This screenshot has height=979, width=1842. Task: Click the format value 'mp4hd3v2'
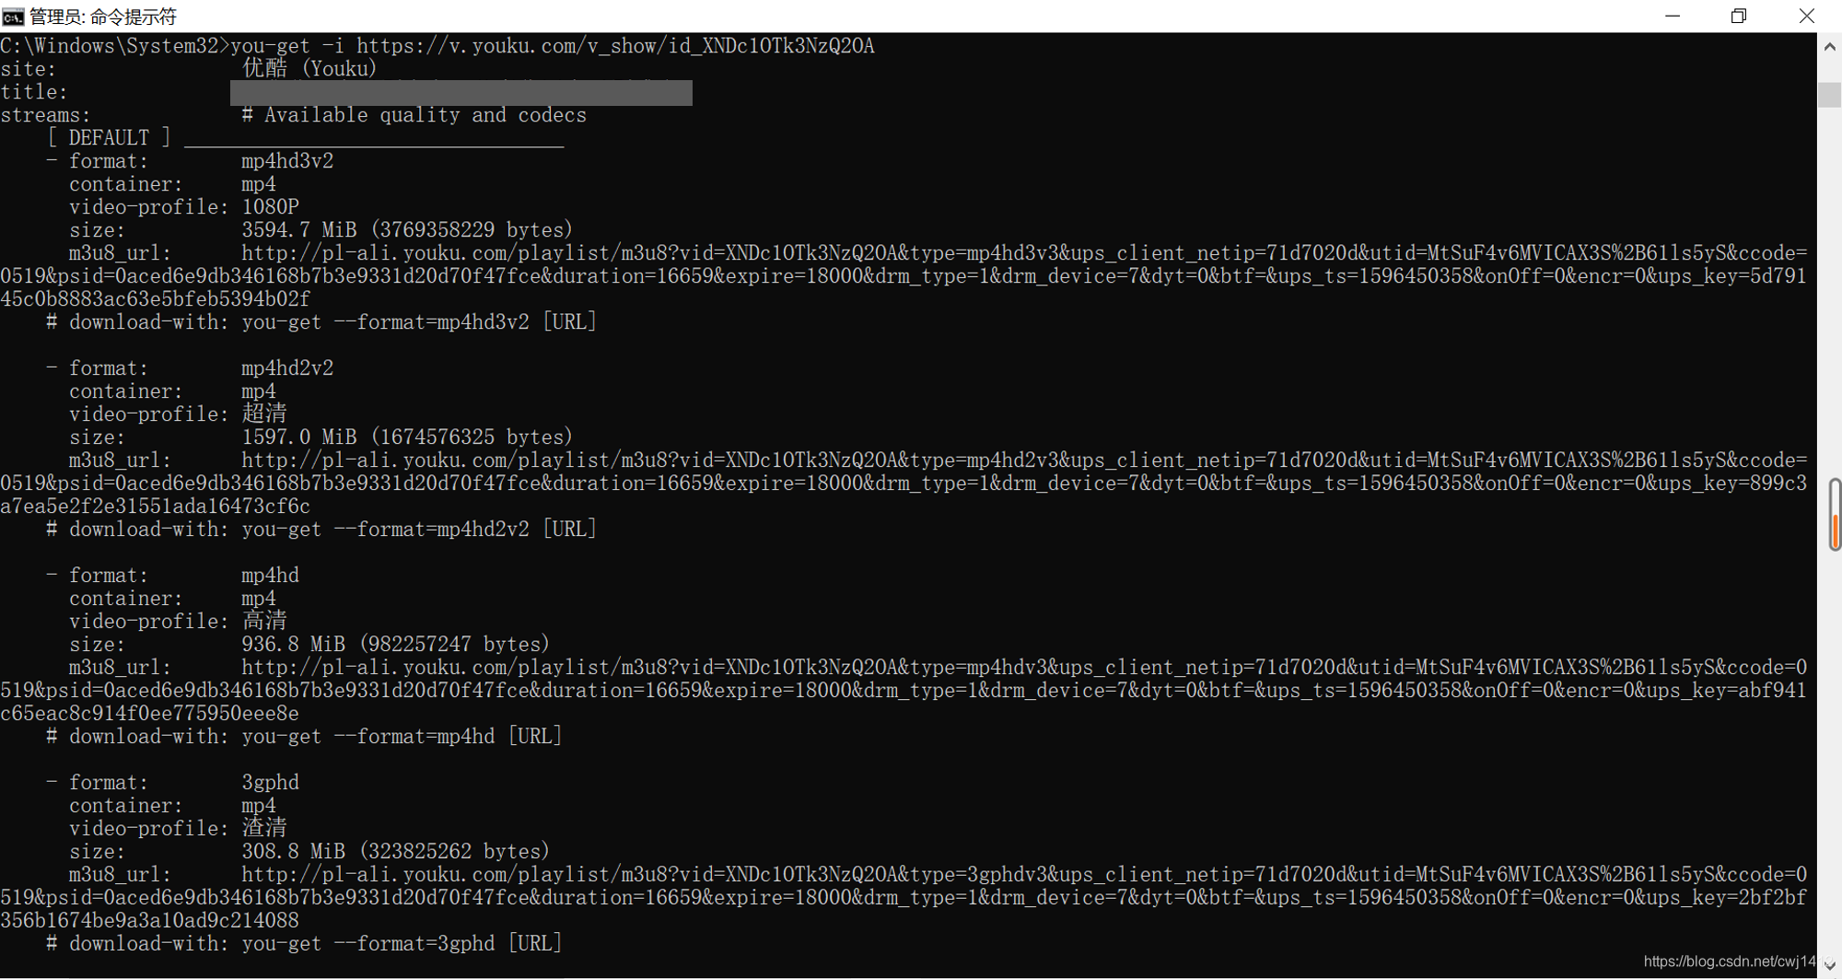(287, 161)
